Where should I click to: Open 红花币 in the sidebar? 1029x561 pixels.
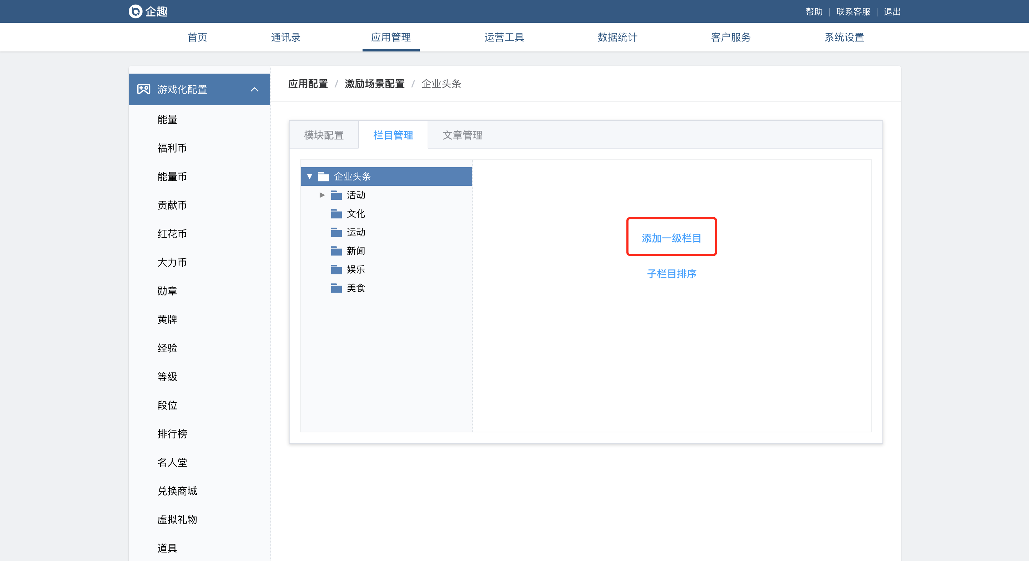point(172,234)
